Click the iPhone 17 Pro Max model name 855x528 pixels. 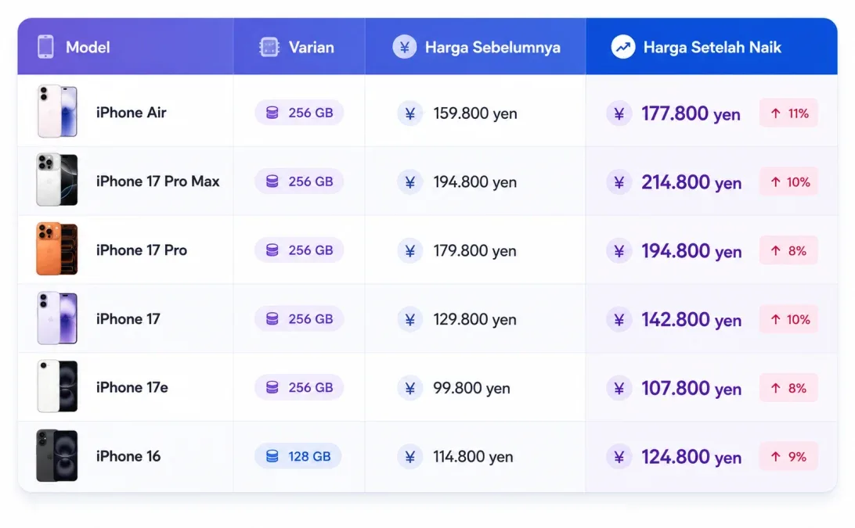157,181
